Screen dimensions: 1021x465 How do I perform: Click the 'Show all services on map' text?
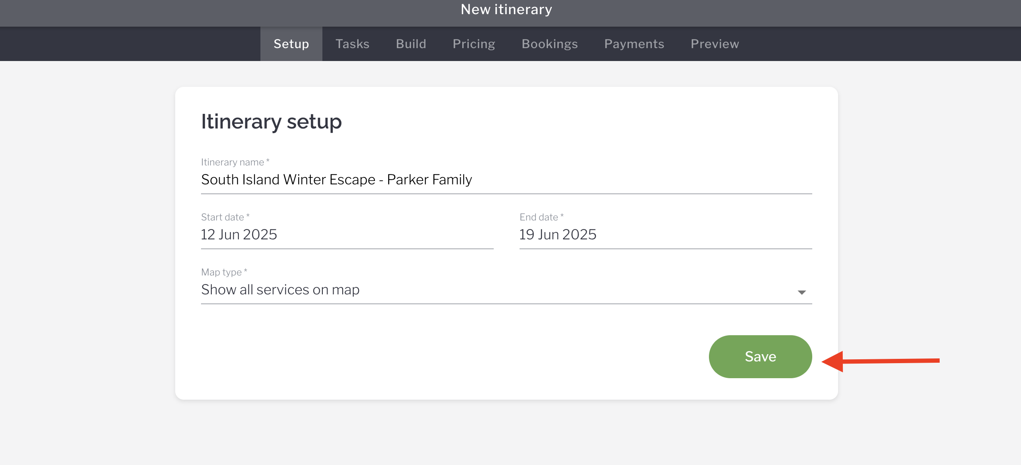coord(280,290)
